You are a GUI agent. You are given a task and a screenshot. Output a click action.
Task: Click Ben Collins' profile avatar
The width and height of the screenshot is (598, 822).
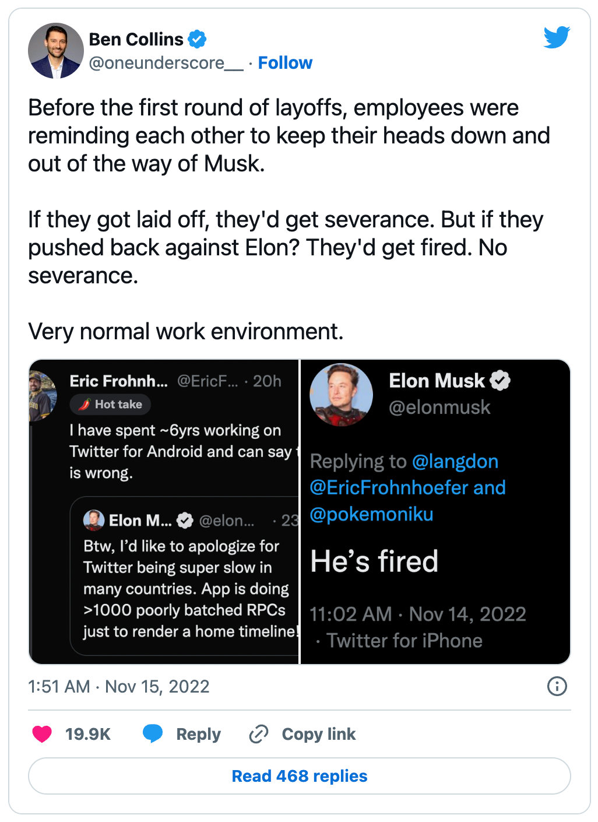[56, 51]
